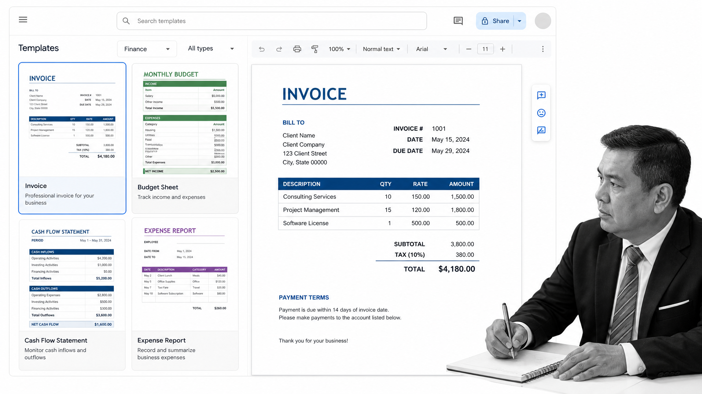Image resolution: width=702 pixels, height=394 pixels.
Task: Click invoice number 1001
Action: 439,129
